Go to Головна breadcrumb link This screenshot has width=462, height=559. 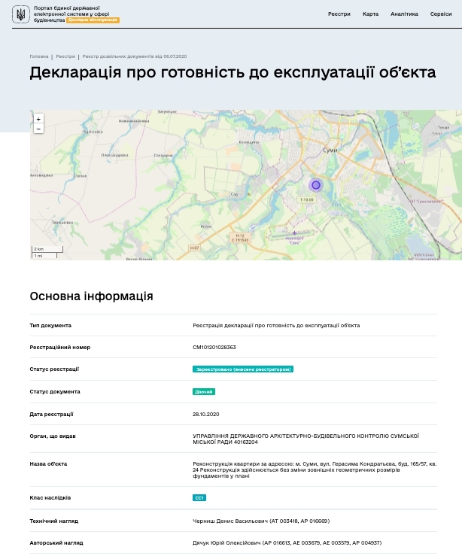pos(39,56)
